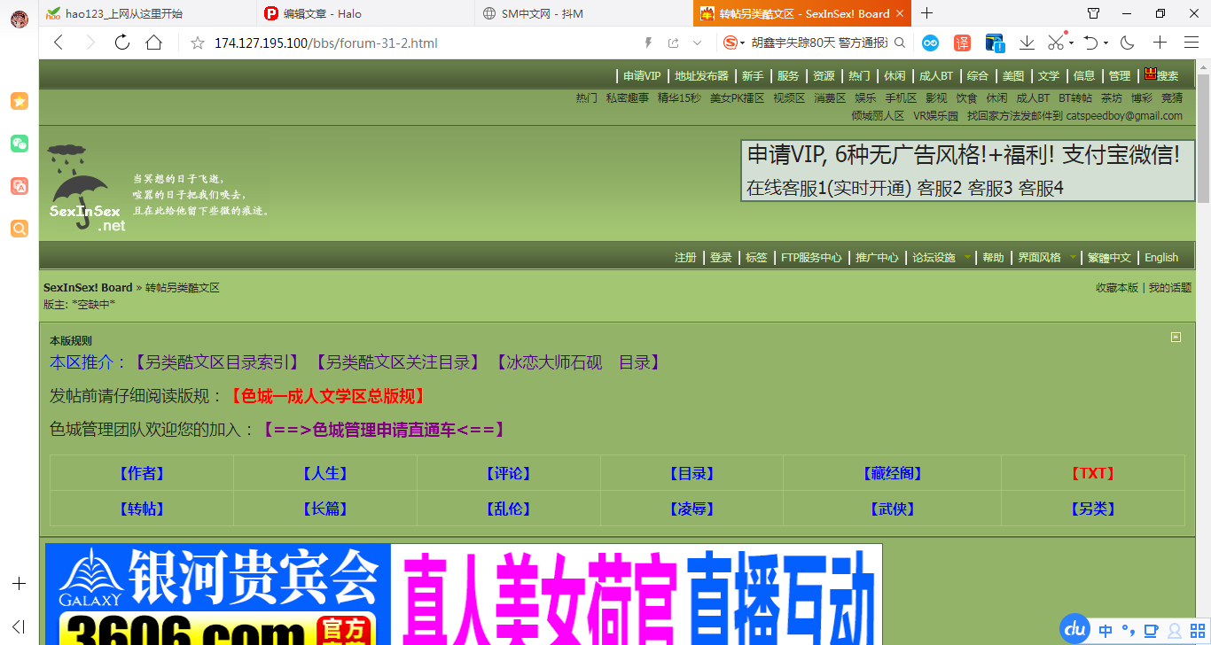
Task: Switch language to English
Action: 1161,258
